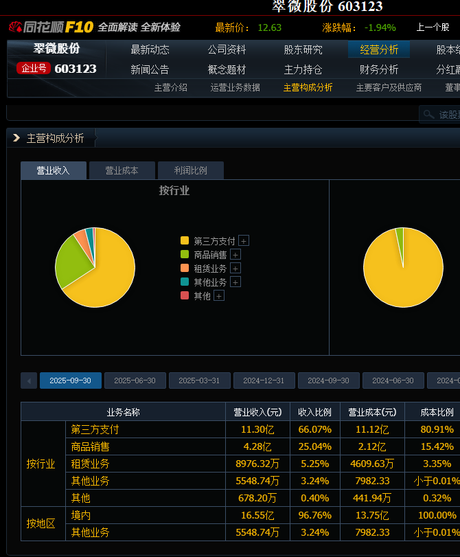
Task: Click the 按行业 pie chart
Action: point(95,267)
